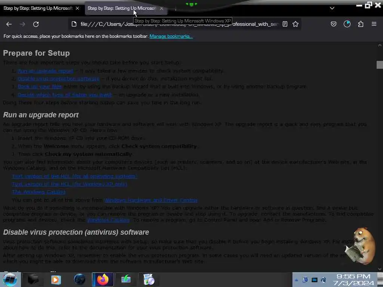Image resolution: width=383 pixels, height=287 pixels.
Task: Expand the list all tabs chevron
Action: point(332,8)
